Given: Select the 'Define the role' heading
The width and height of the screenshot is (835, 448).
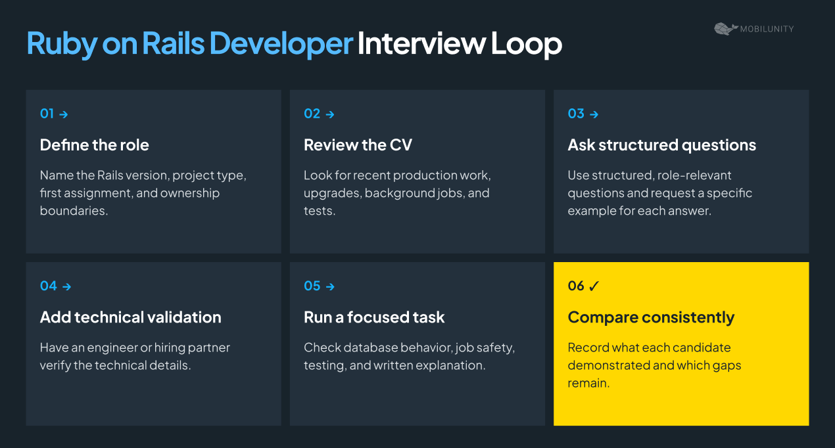Looking at the screenshot, I should point(95,145).
